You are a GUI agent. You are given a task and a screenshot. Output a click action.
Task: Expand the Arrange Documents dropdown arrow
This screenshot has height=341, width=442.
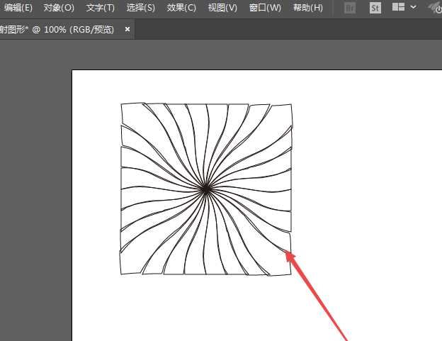pyautogui.click(x=413, y=8)
